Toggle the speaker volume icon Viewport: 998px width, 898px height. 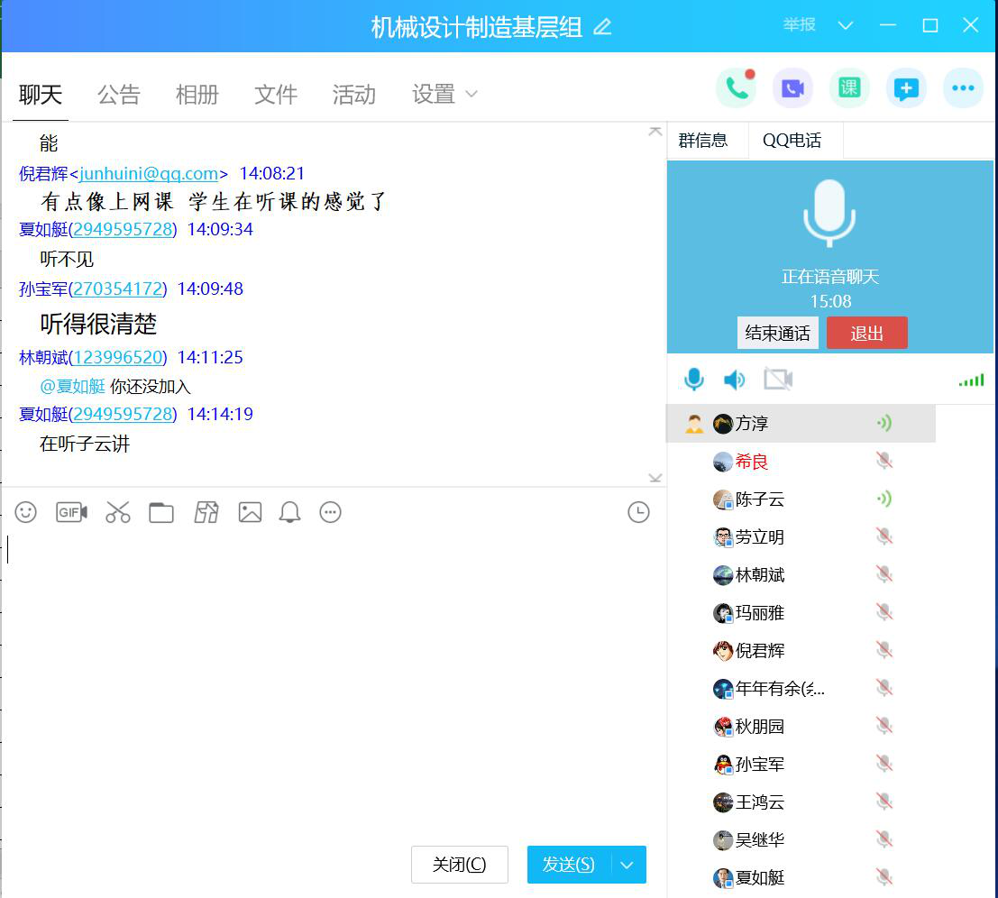click(735, 380)
